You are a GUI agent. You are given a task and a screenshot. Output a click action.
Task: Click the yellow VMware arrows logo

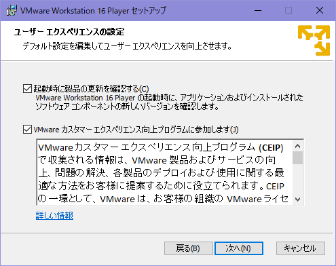[x=314, y=41]
